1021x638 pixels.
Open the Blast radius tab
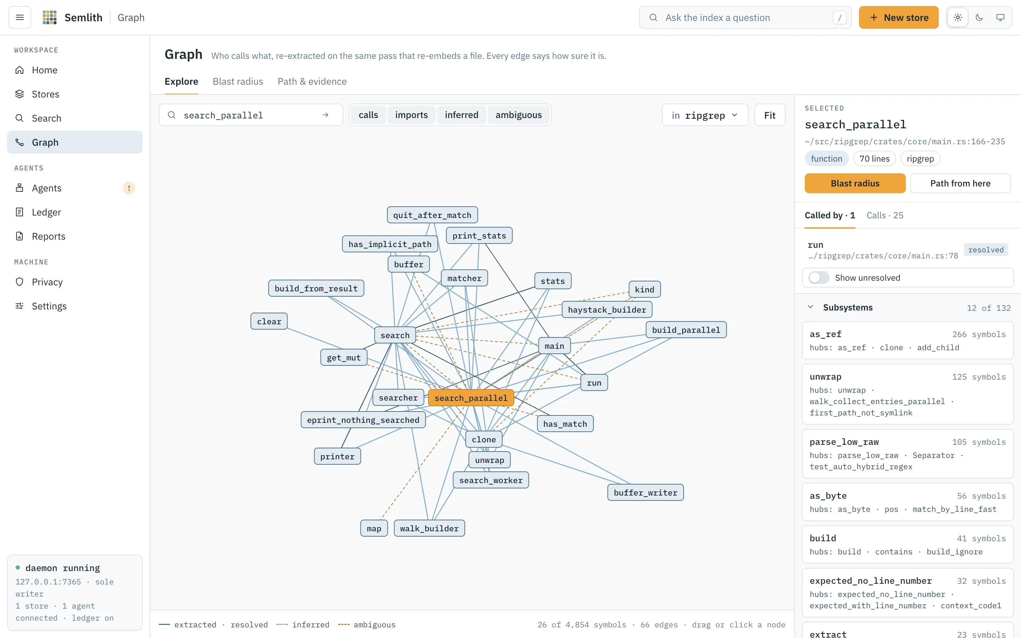click(238, 82)
